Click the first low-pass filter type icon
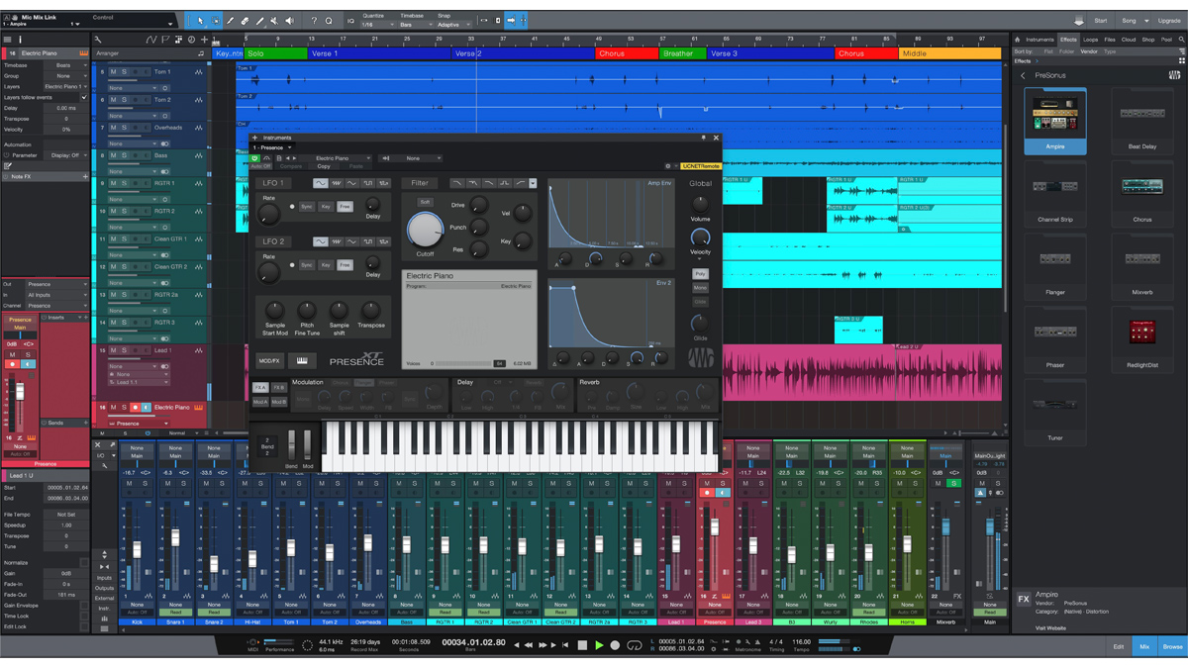 click(456, 183)
